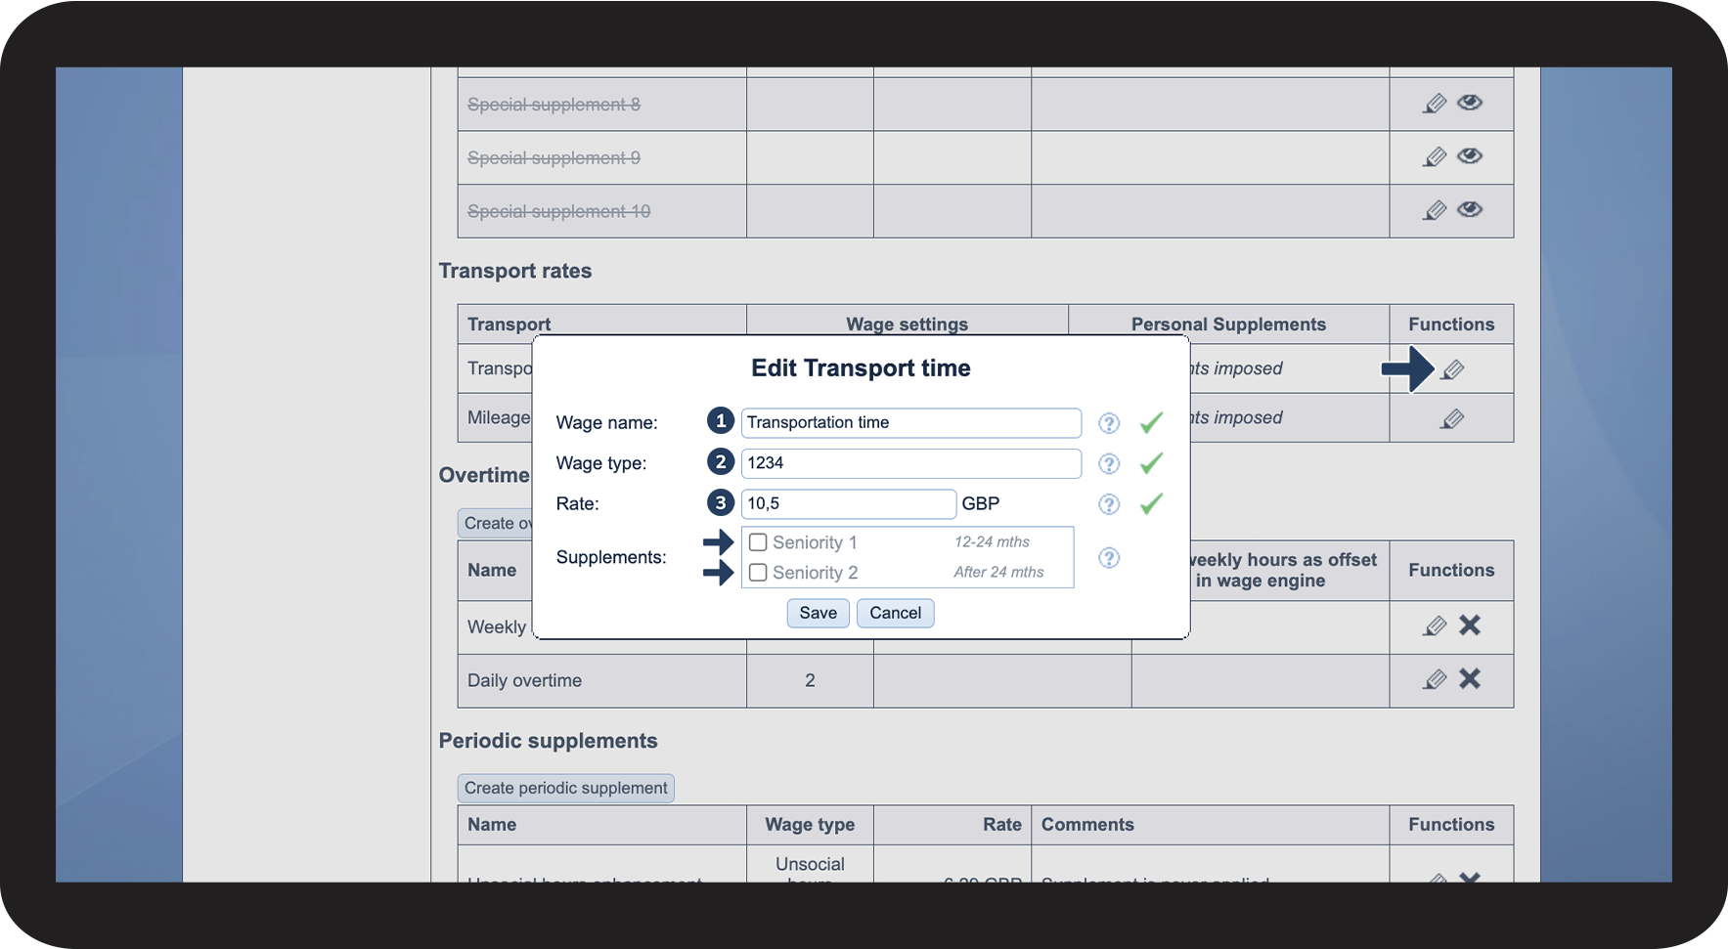Save the transport time changes

click(818, 613)
